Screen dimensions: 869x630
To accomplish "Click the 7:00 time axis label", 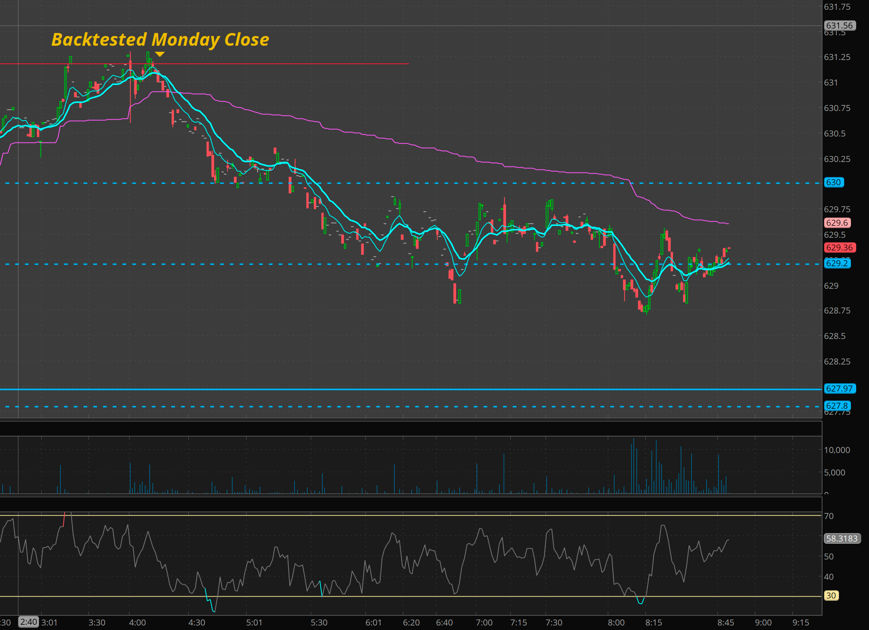I will 484,623.
